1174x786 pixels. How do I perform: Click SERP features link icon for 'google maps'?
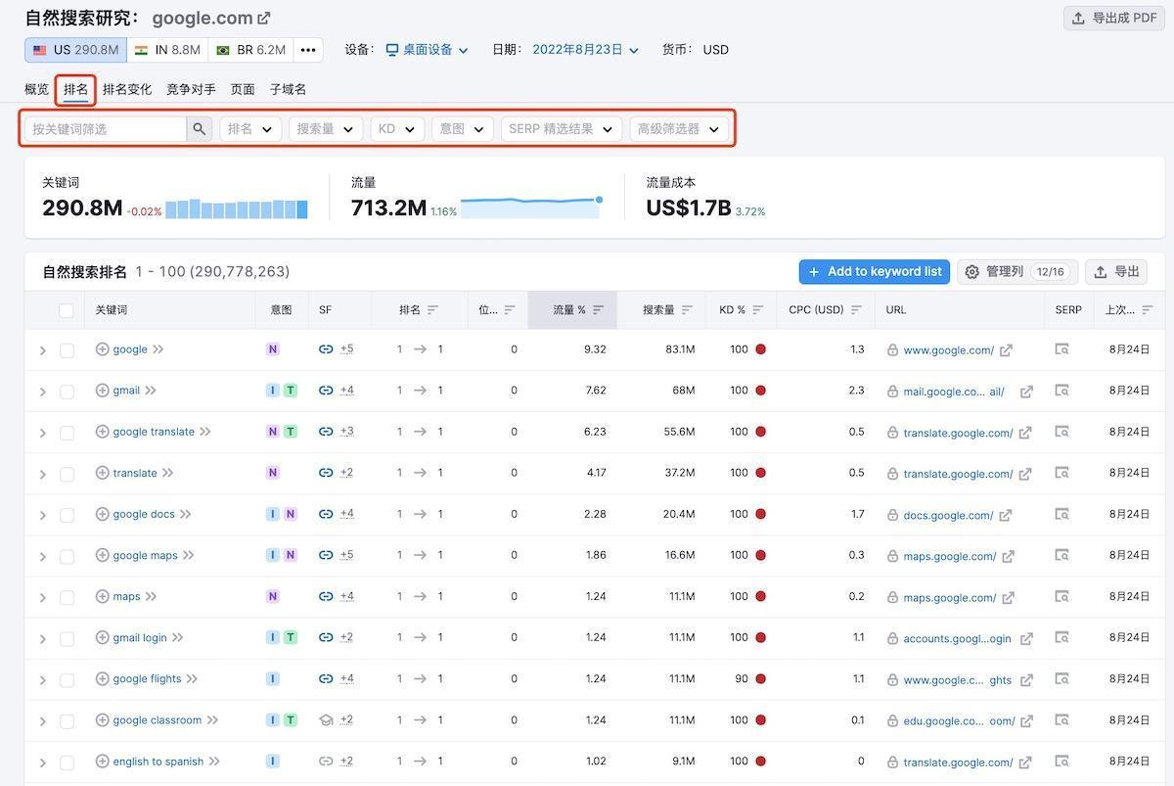pyautogui.click(x=326, y=555)
